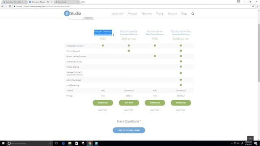Open the Resources menu
260x146 pixels.
pos(147,13)
